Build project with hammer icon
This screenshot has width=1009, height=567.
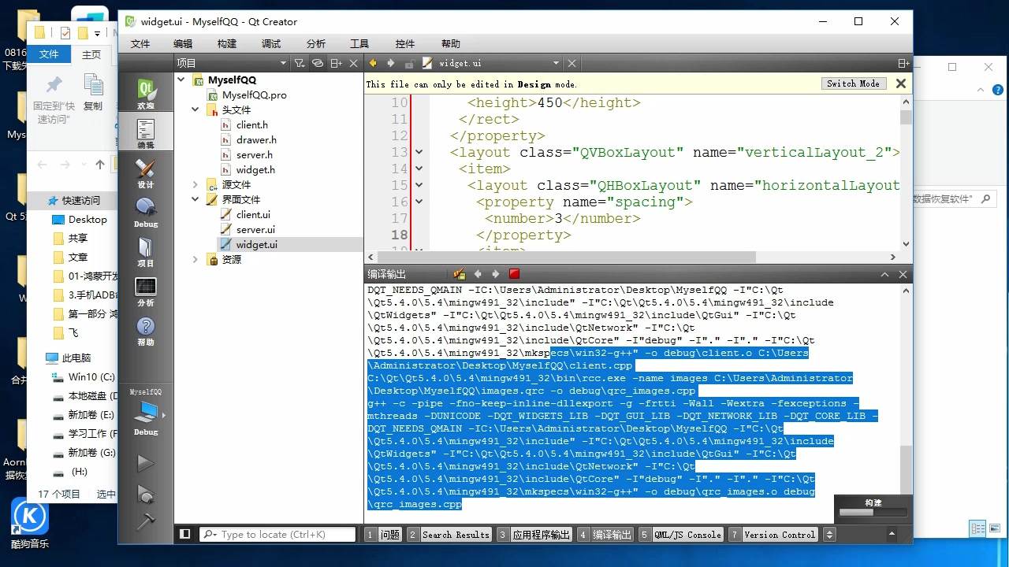pos(145,521)
